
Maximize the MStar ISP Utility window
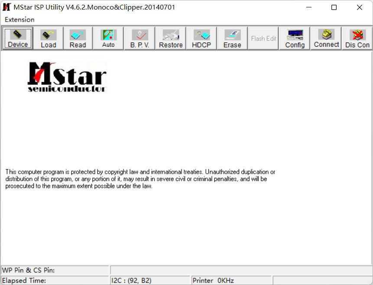(334, 7)
